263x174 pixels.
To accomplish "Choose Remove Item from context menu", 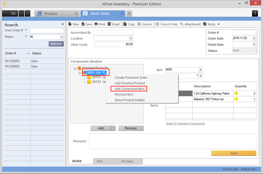I will (124, 94).
